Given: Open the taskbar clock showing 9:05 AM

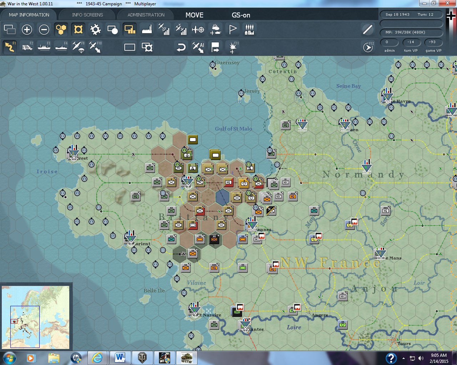Looking at the screenshot, I should pos(439,358).
